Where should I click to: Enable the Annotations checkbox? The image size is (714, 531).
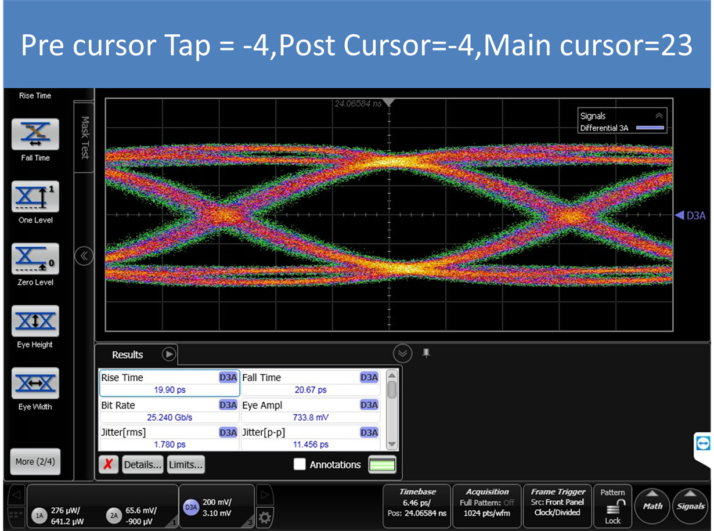pyautogui.click(x=300, y=464)
